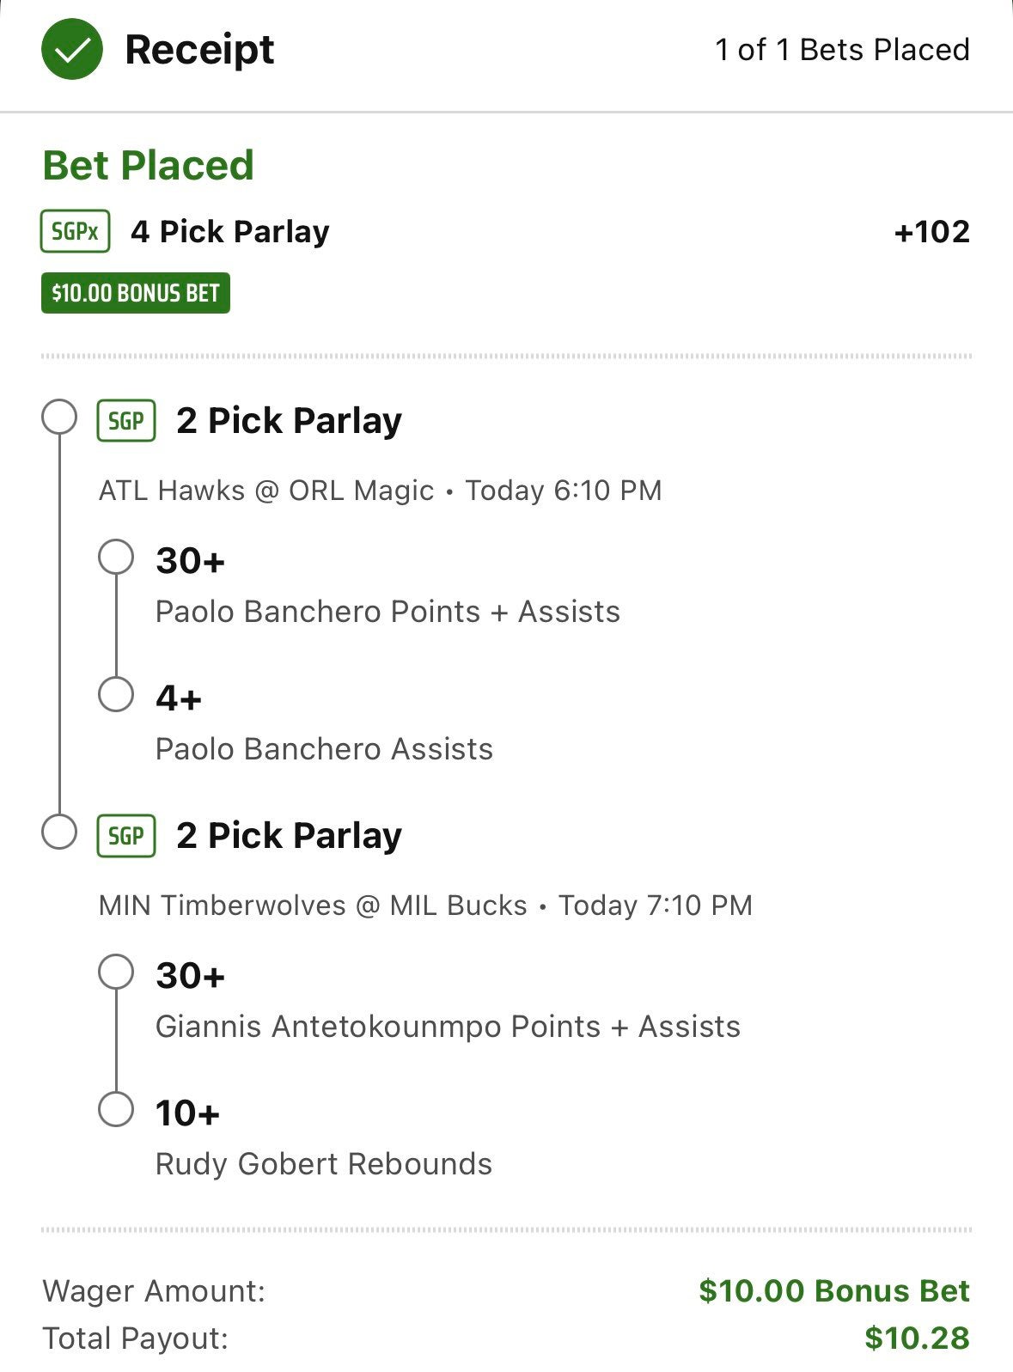Click status circle for Timberwolves parlay
The image size is (1013, 1372).
[59, 832]
